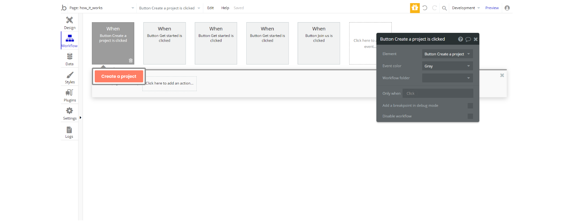Toggle Disable workflow checkbox
The height and width of the screenshot is (221, 574).
[470, 116]
